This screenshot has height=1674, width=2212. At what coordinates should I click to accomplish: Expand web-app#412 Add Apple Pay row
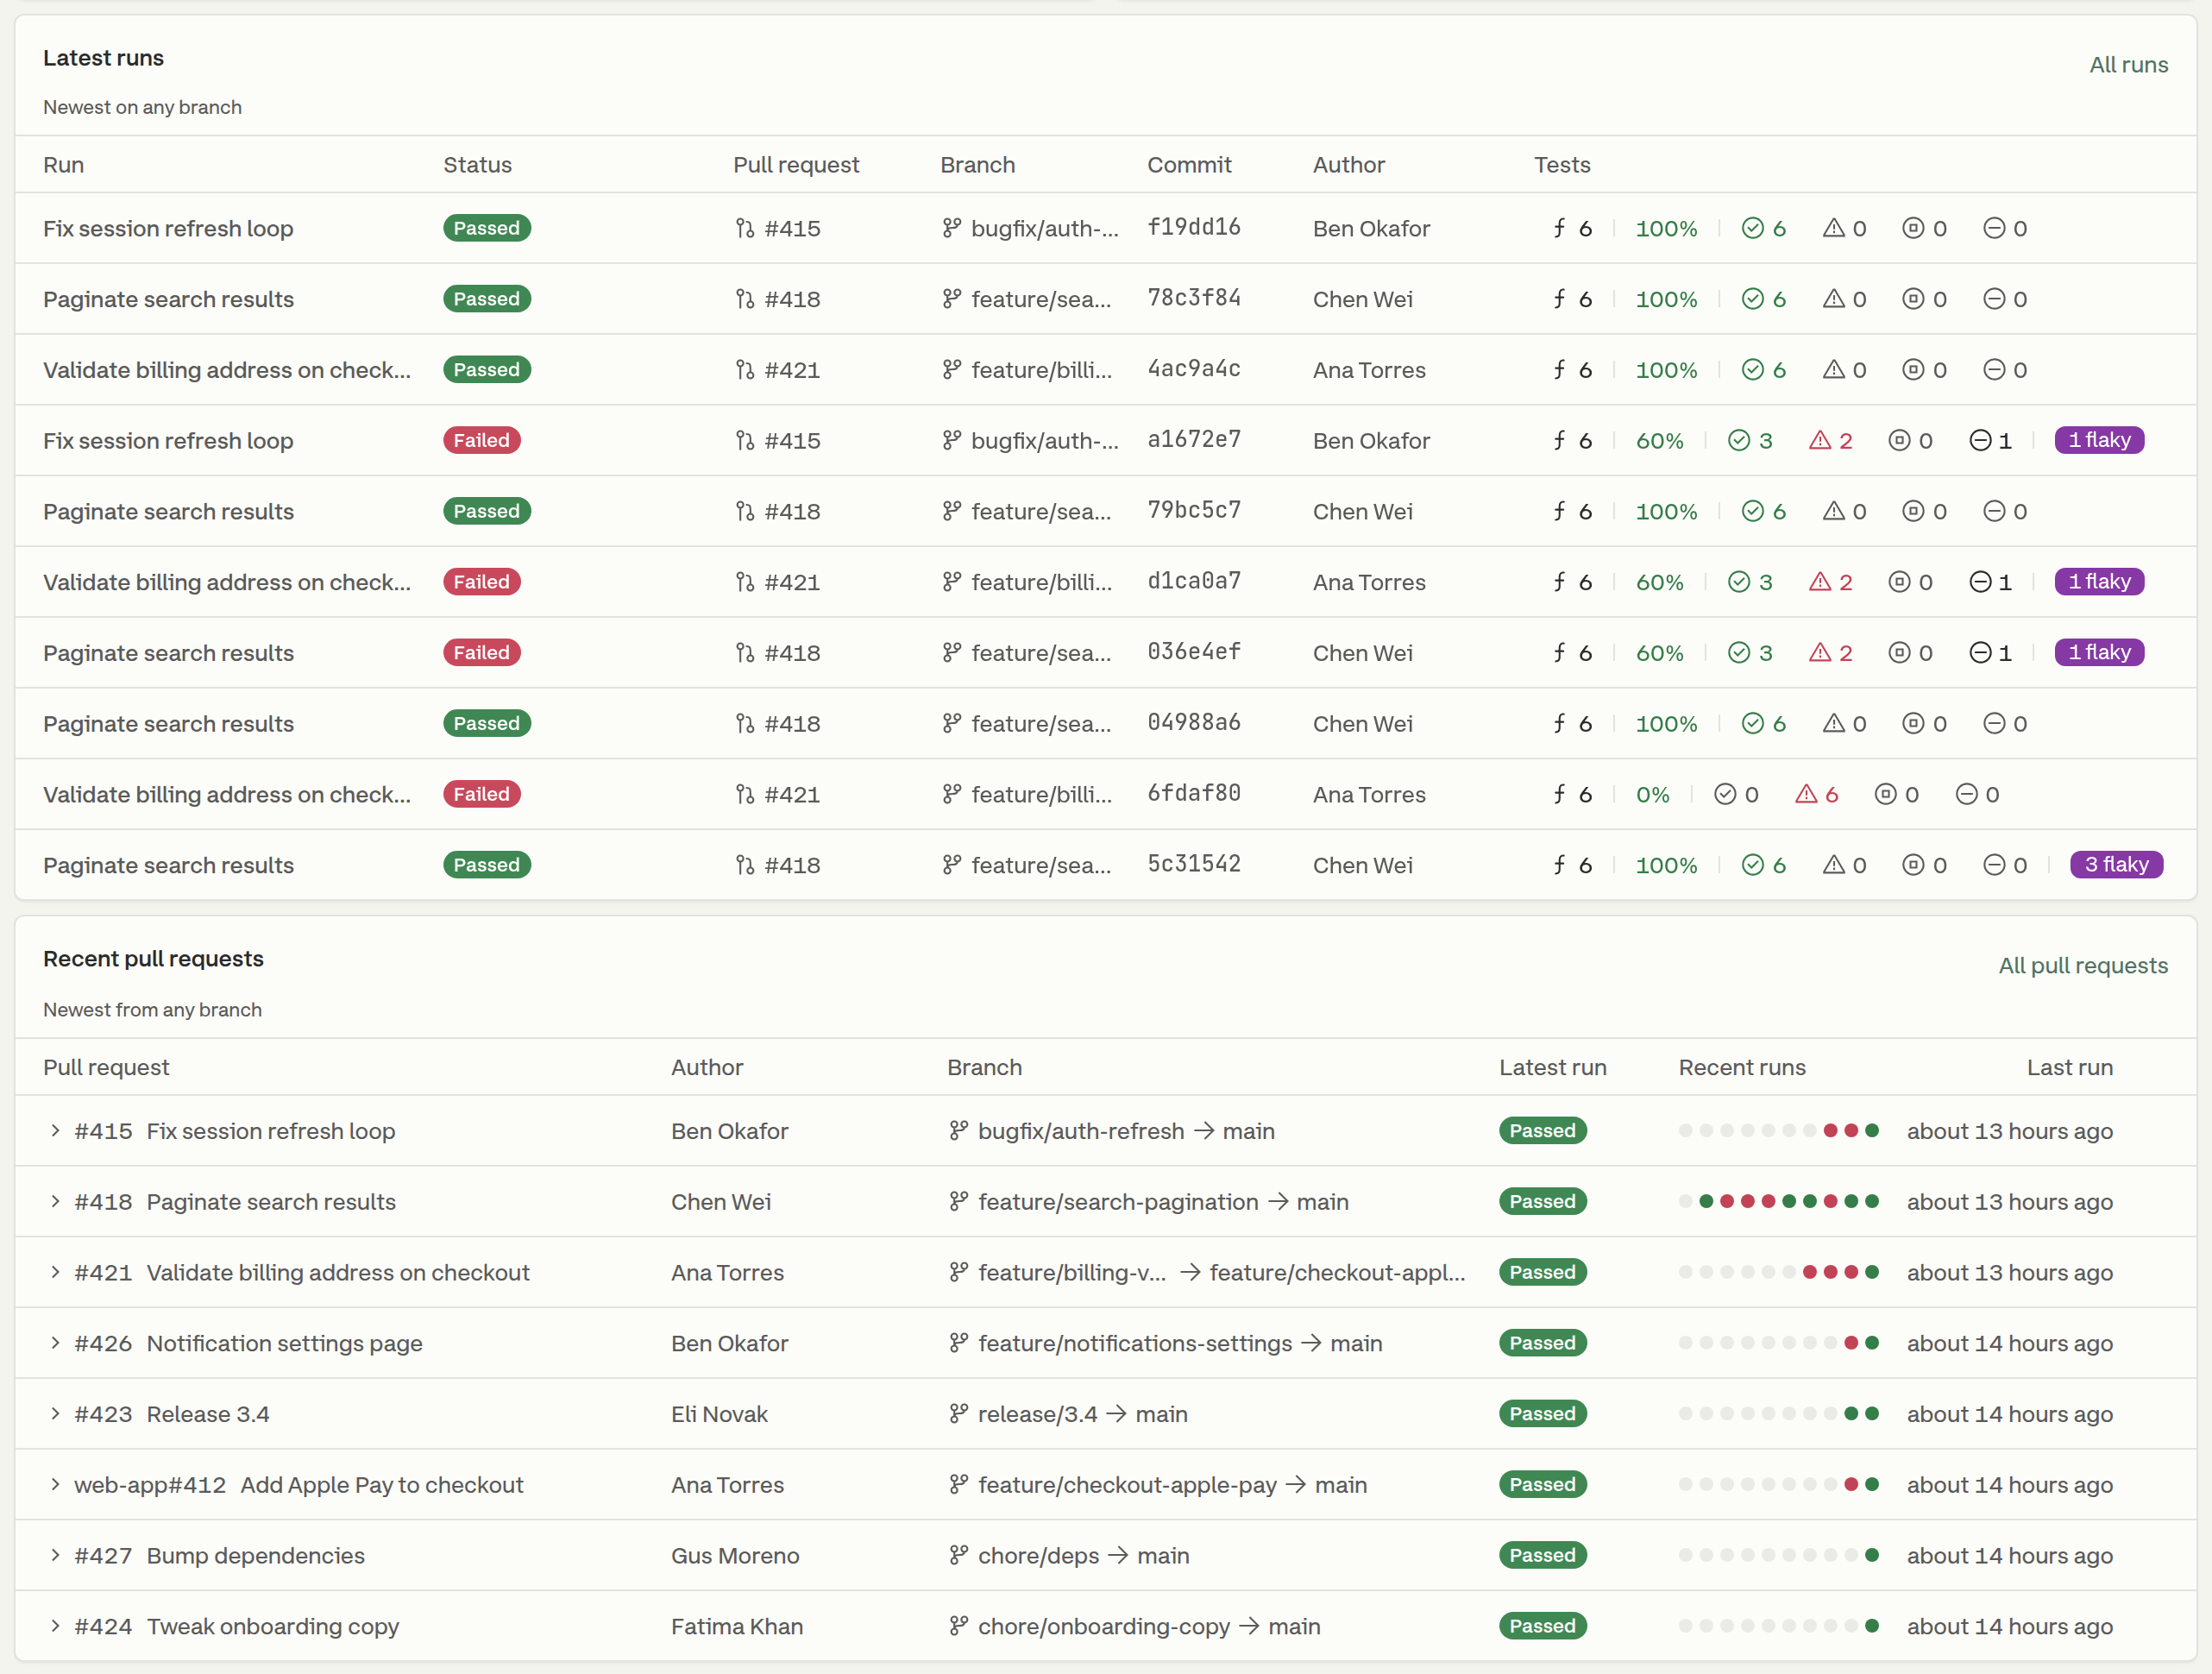click(55, 1484)
